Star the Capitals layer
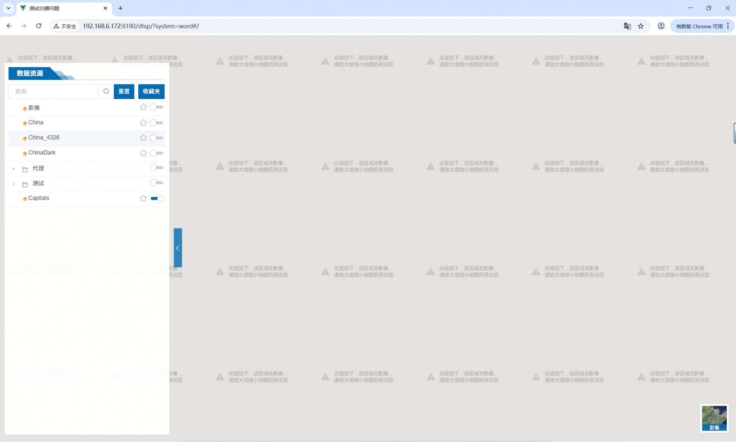736x442 pixels. pyautogui.click(x=143, y=199)
